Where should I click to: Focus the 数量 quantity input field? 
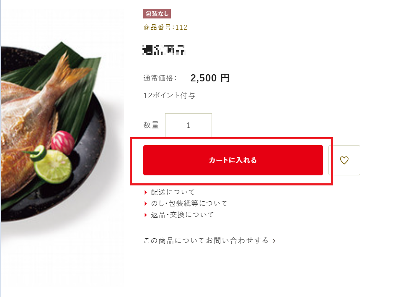pyautogui.click(x=189, y=125)
